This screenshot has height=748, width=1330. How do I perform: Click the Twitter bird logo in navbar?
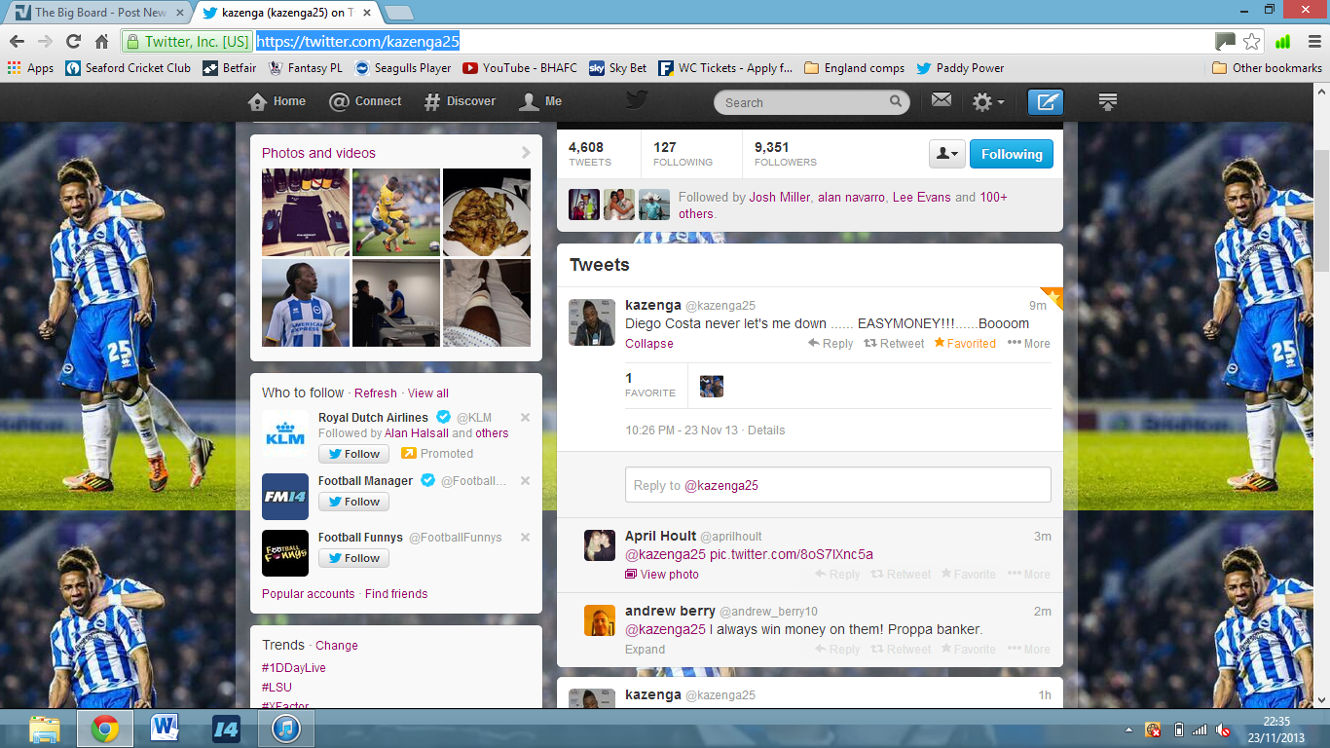[637, 100]
